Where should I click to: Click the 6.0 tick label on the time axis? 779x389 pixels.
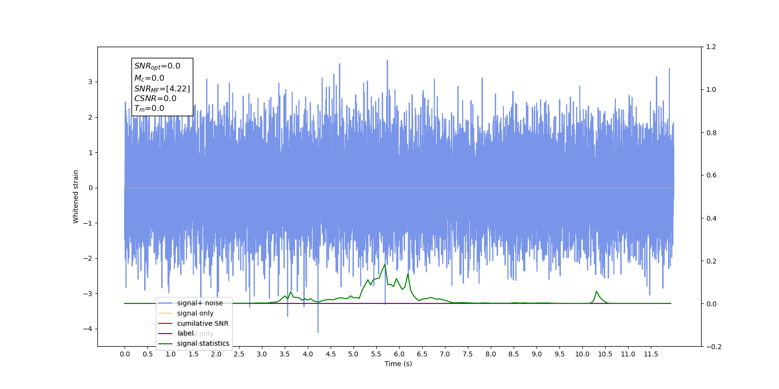(399, 354)
